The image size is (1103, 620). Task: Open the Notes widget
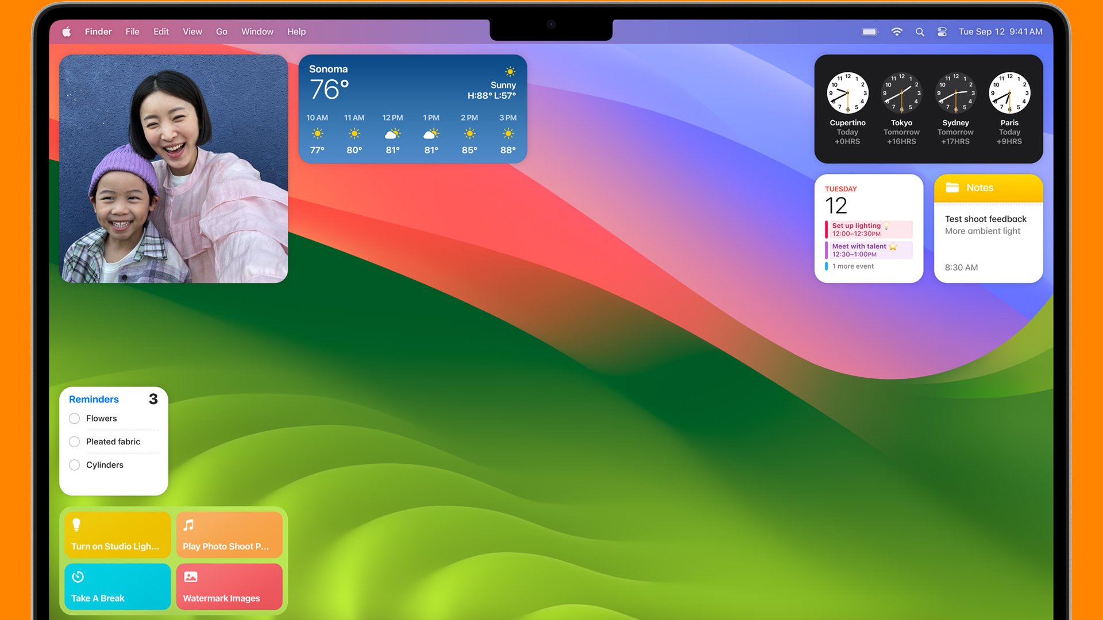pos(988,227)
